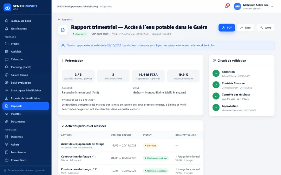Click the Dépenses receipt icon
Image resolution: width=281 pixels, height=175 pixels.
click(x=7, y=137)
